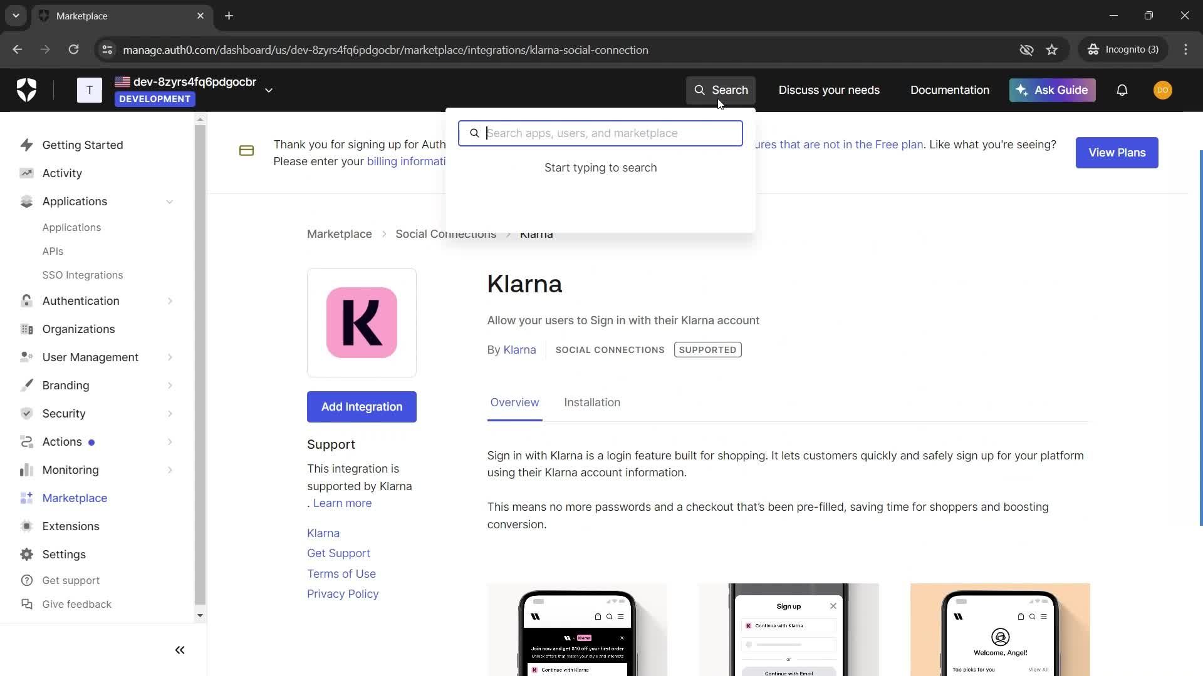The width and height of the screenshot is (1203, 676).
Task: Expand the Actions section chevron
Action: click(x=170, y=442)
